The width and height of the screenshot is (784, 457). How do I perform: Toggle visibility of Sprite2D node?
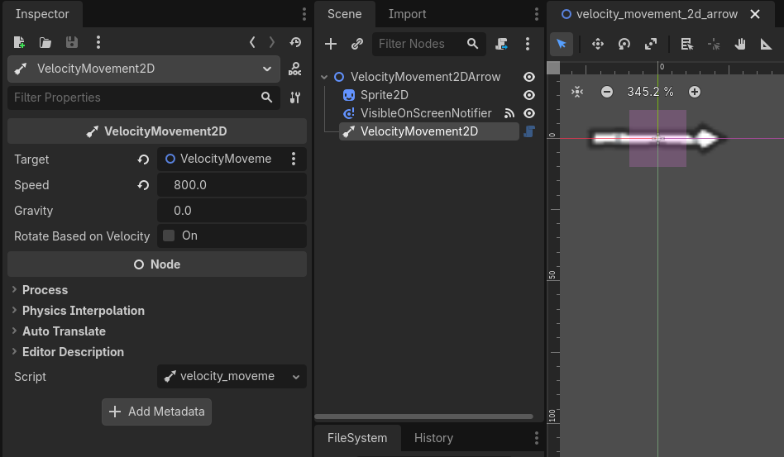pyautogui.click(x=529, y=95)
